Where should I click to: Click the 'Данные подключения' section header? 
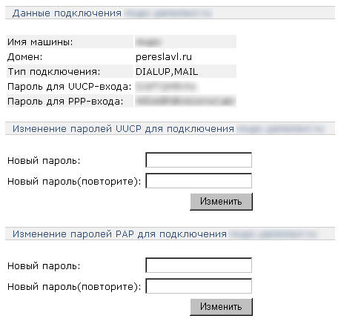coord(67,13)
